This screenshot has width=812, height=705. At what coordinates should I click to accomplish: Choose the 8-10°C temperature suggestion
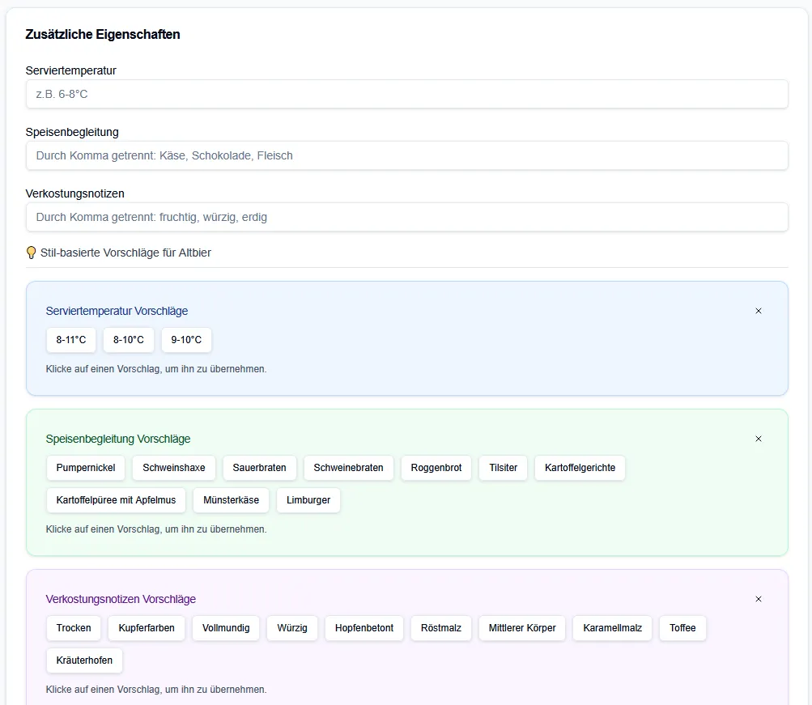(x=129, y=340)
